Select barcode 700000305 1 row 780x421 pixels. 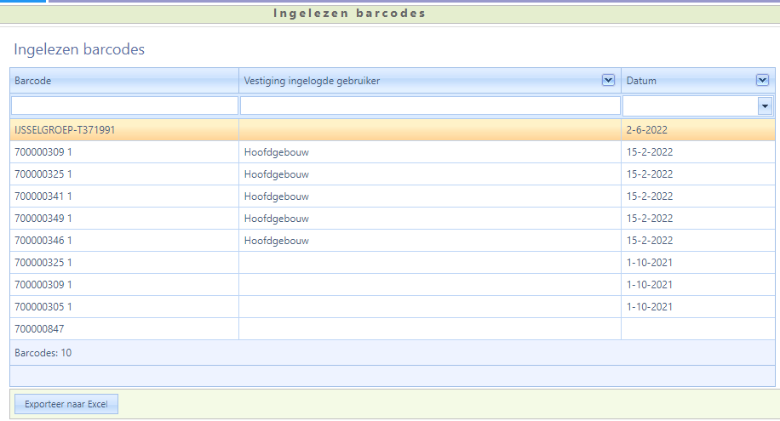[x=43, y=307]
